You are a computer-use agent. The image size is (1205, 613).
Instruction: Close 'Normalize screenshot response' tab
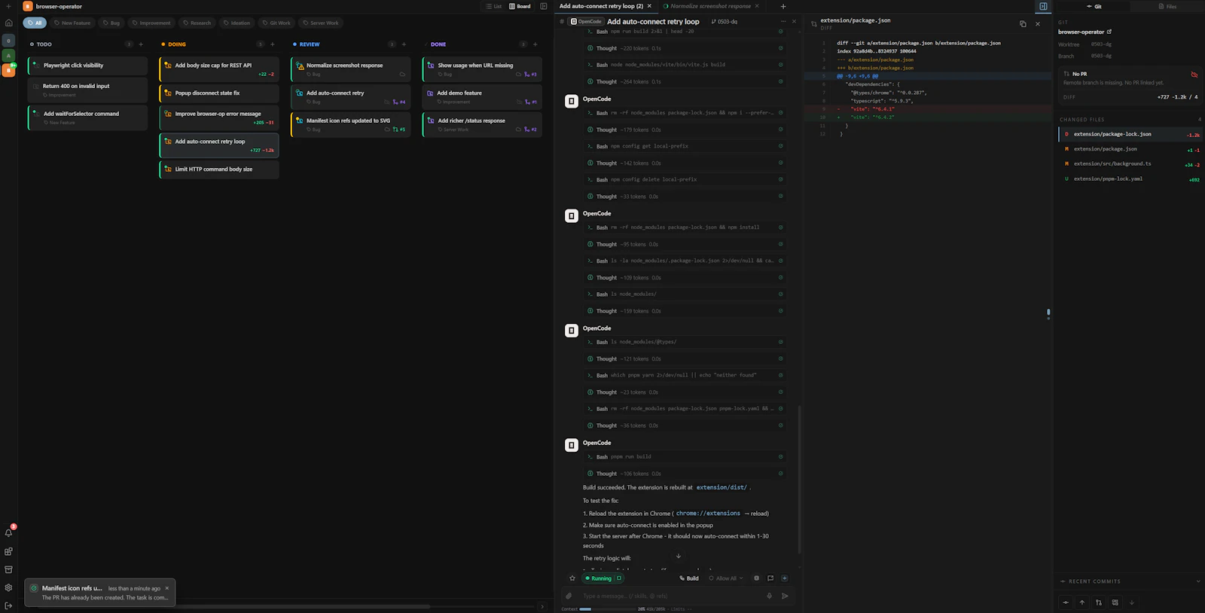[x=758, y=6]
